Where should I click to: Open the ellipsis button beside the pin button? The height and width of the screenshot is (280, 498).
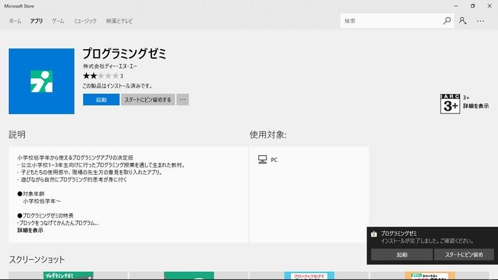coord(183,100)
